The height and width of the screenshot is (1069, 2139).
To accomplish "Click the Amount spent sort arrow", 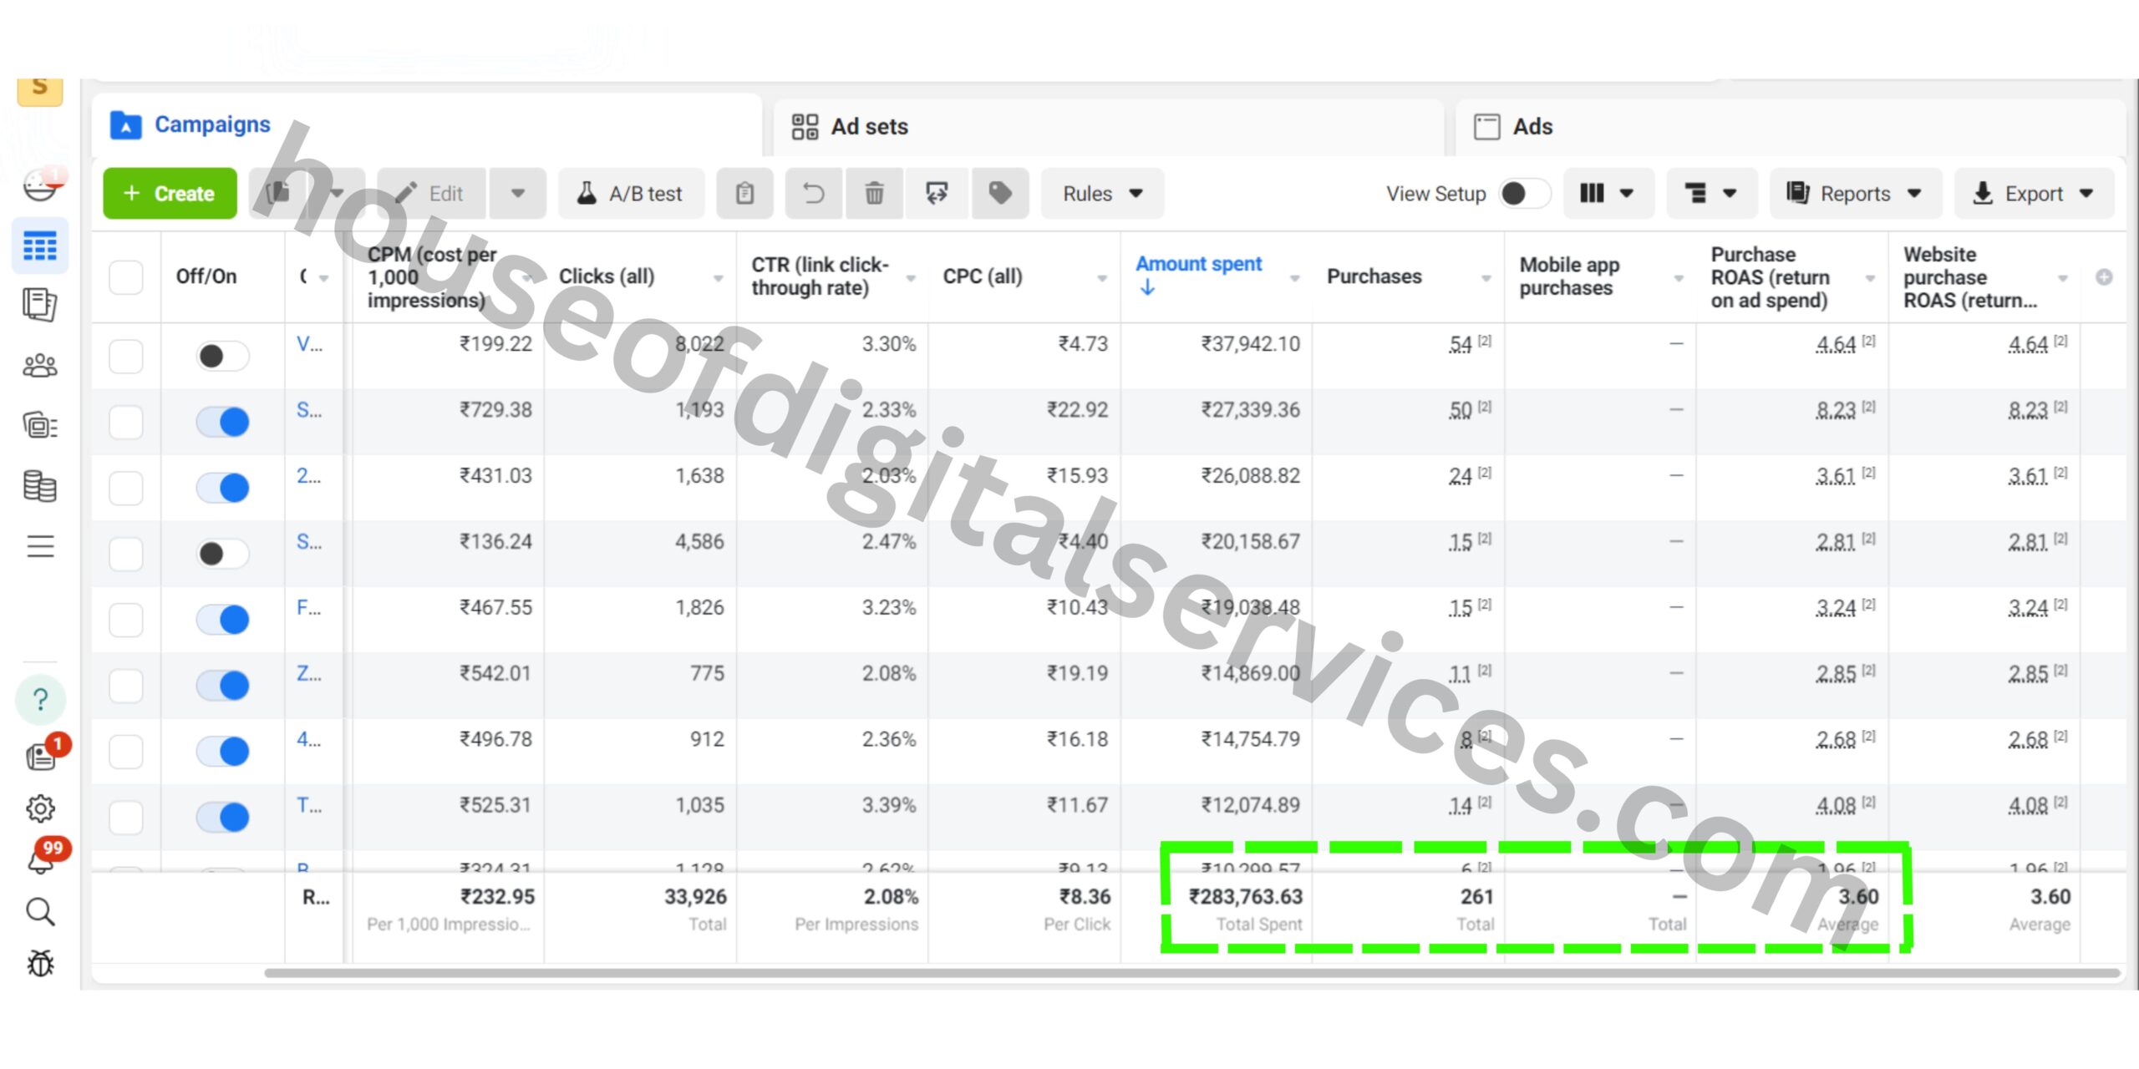I will tap(1147, 288).
